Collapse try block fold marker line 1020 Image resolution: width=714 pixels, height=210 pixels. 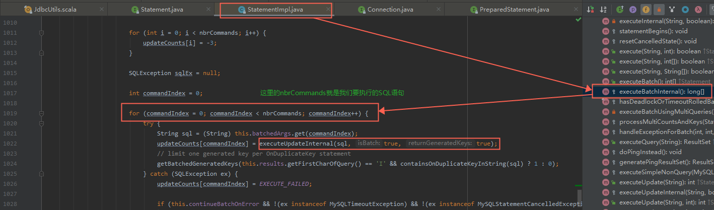tap(42, 123)
